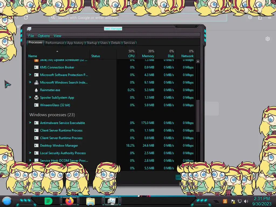Screen dimensions: 276x207
Task: Sort processes by the Network column header
Action: click(187, 56)
